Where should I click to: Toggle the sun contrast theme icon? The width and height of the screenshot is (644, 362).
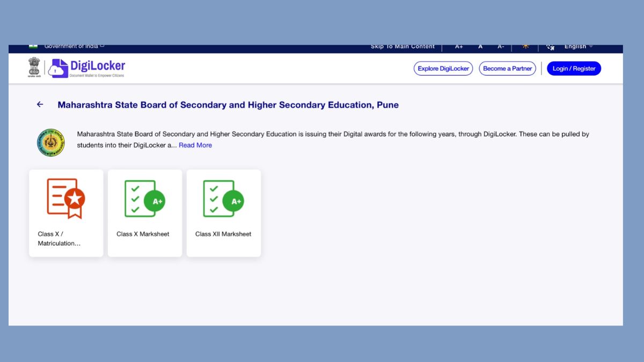[525, 47]
